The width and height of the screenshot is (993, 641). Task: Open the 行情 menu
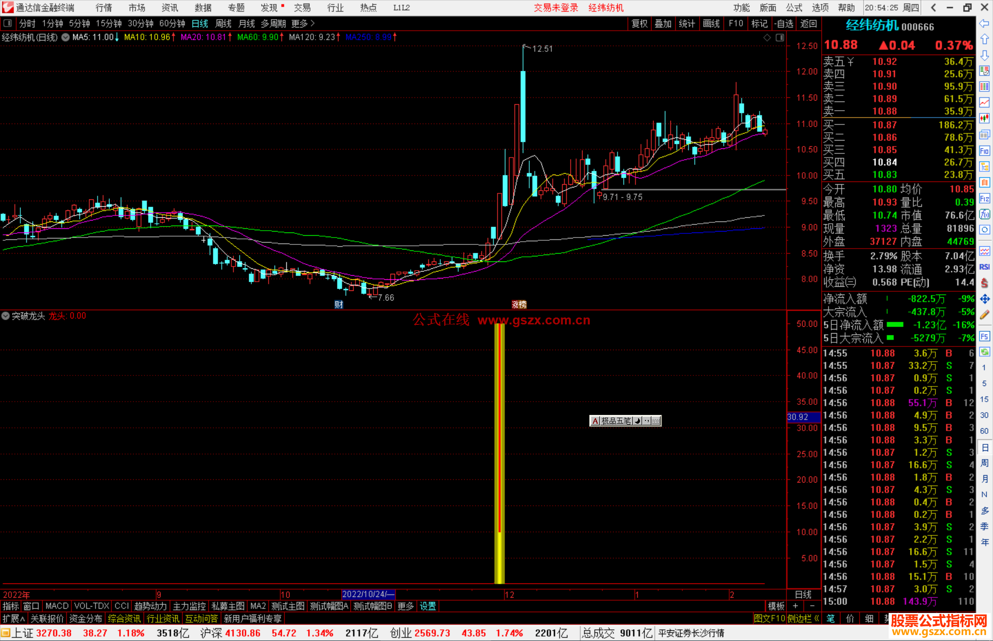coord(103,8)
